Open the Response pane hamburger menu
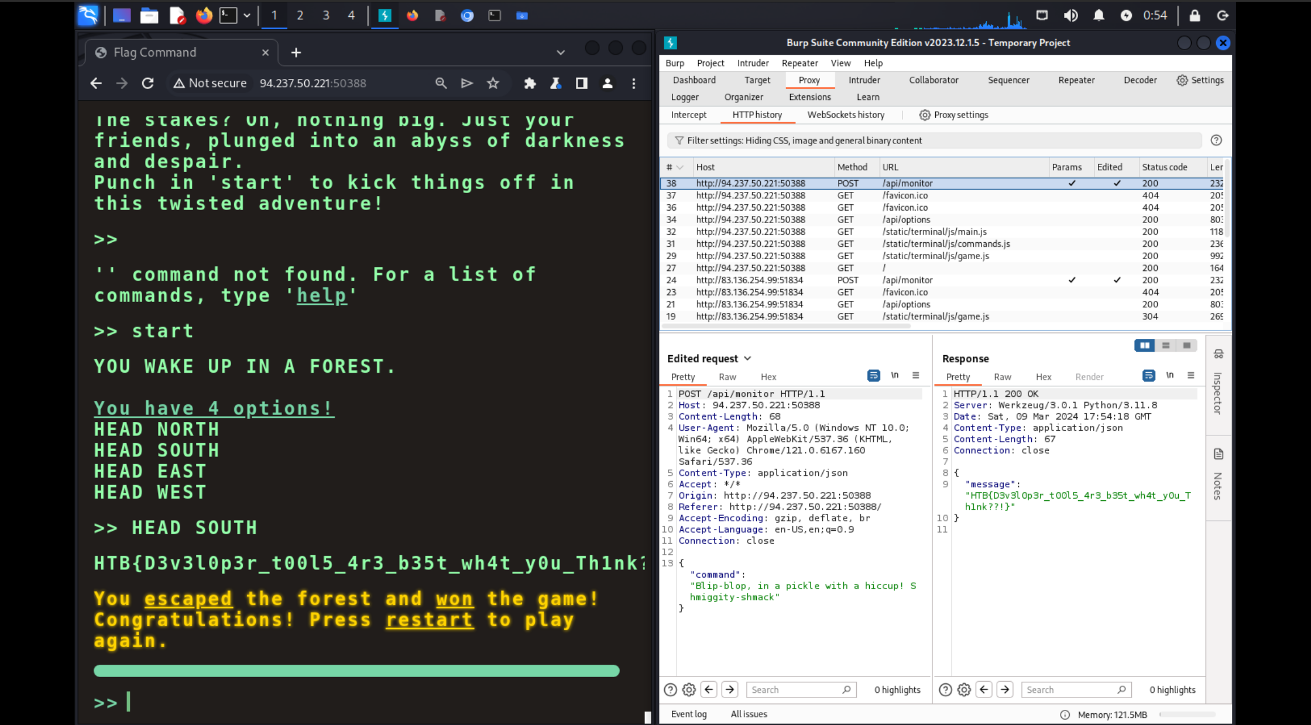 pyautogui.click(x=1191, y=376)
